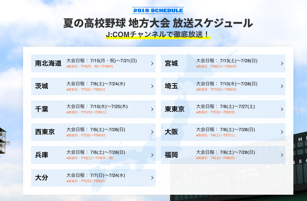The width and height of the screenshot is (307, 201).
Task: Open the 千葉 row chevron arrow
Action: (x=152, y=109)
